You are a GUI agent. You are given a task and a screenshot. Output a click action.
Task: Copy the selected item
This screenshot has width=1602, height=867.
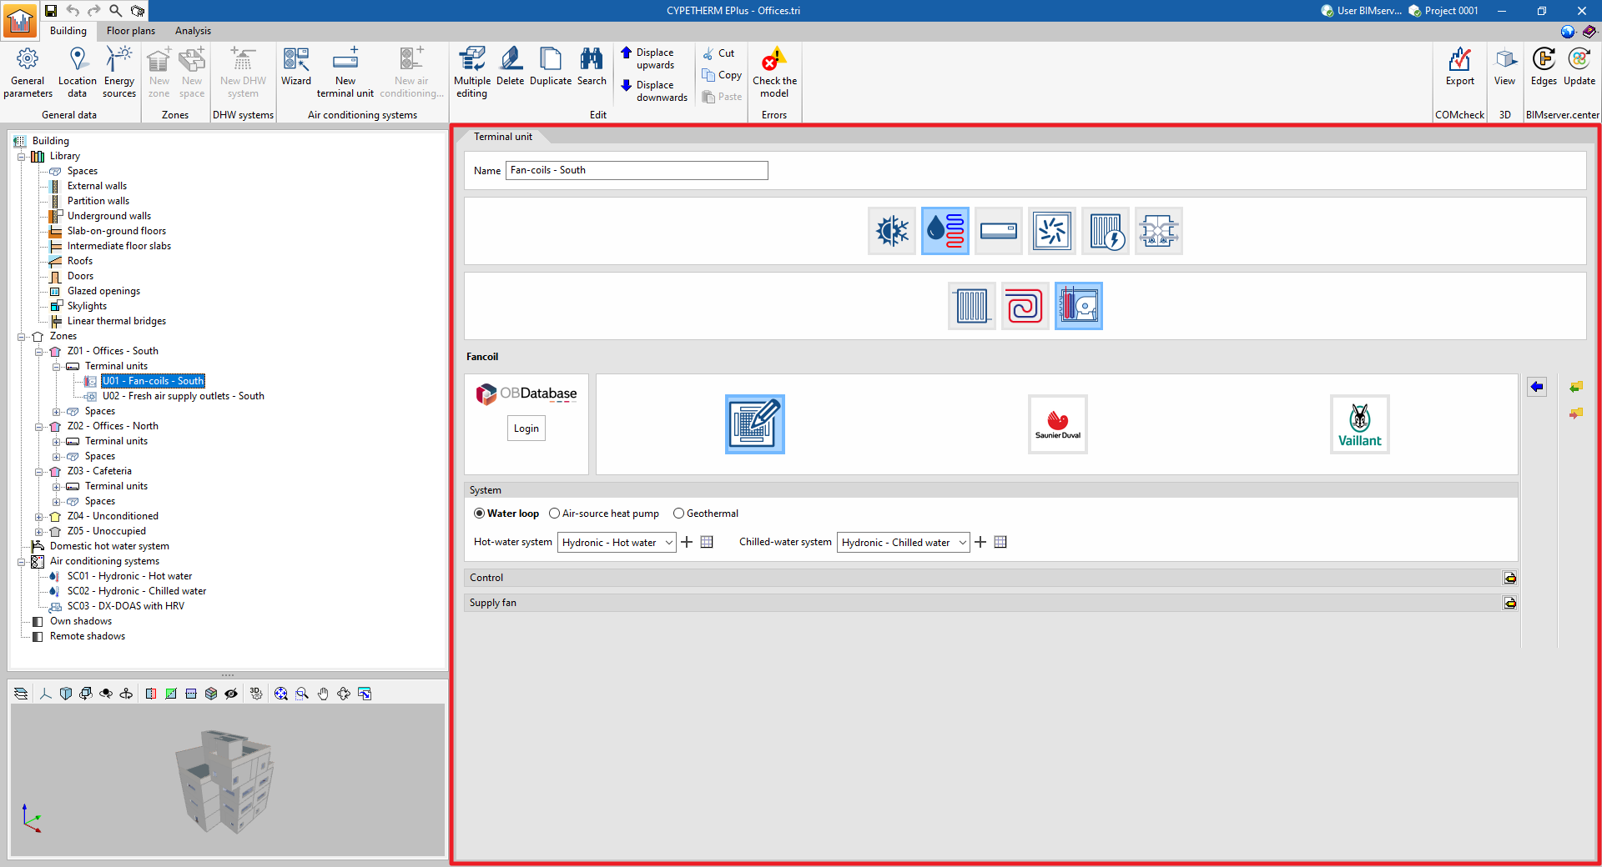[723, 75]
